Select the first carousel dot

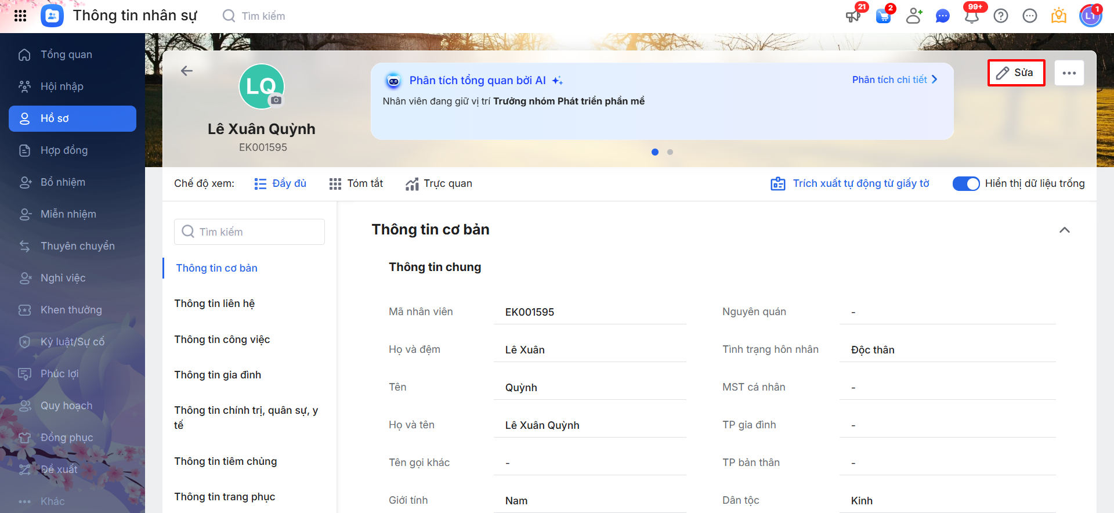tap(655, 152)
